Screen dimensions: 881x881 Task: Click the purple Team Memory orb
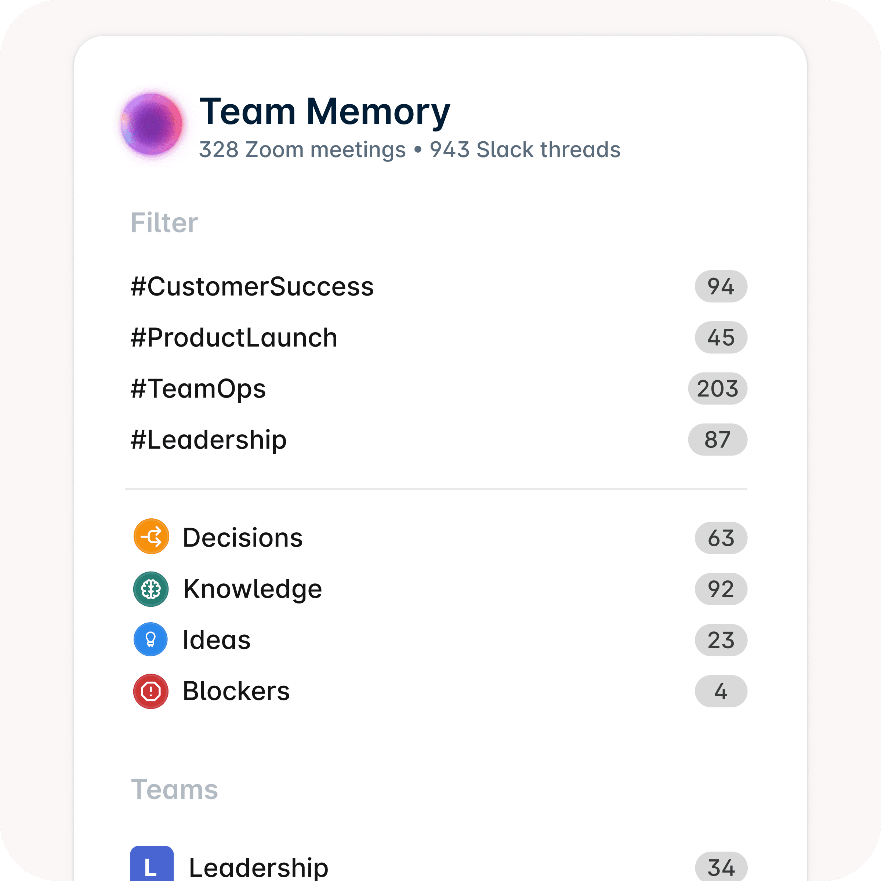(x=152, y=124)
